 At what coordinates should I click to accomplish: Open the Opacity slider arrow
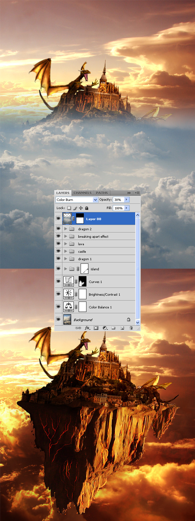pyautogui.click(x=127, y=200)
